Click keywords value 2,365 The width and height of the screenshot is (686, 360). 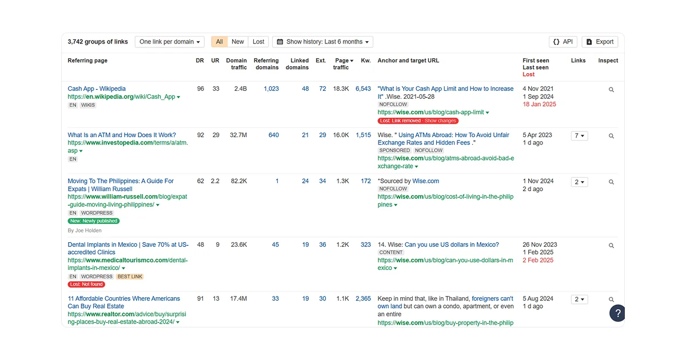(363, 299)
